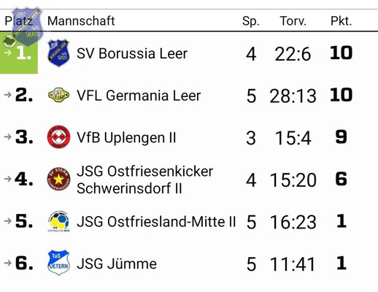Viewport: 378px width, 292px height.
Task: Click the JSG Ostfriesland-Mitte football logo
Action: pyautogui.click(x=58, y=221)
